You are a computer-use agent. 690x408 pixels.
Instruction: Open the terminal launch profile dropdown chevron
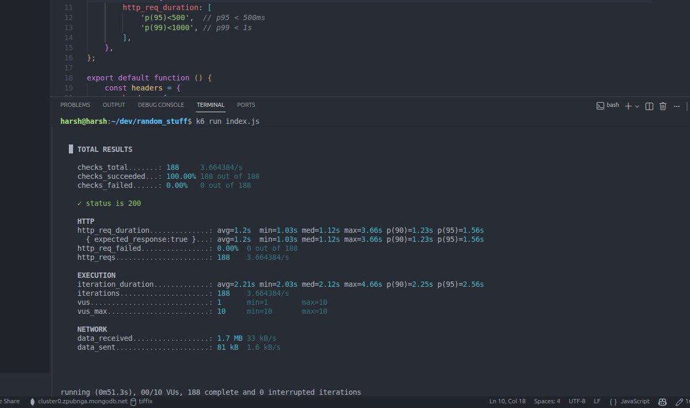click(x=637, y=106)
